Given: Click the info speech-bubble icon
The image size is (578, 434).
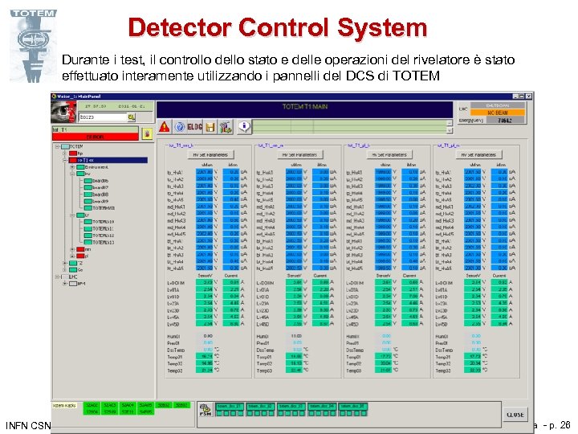Looking at the screenshot, I should point(244,127).
